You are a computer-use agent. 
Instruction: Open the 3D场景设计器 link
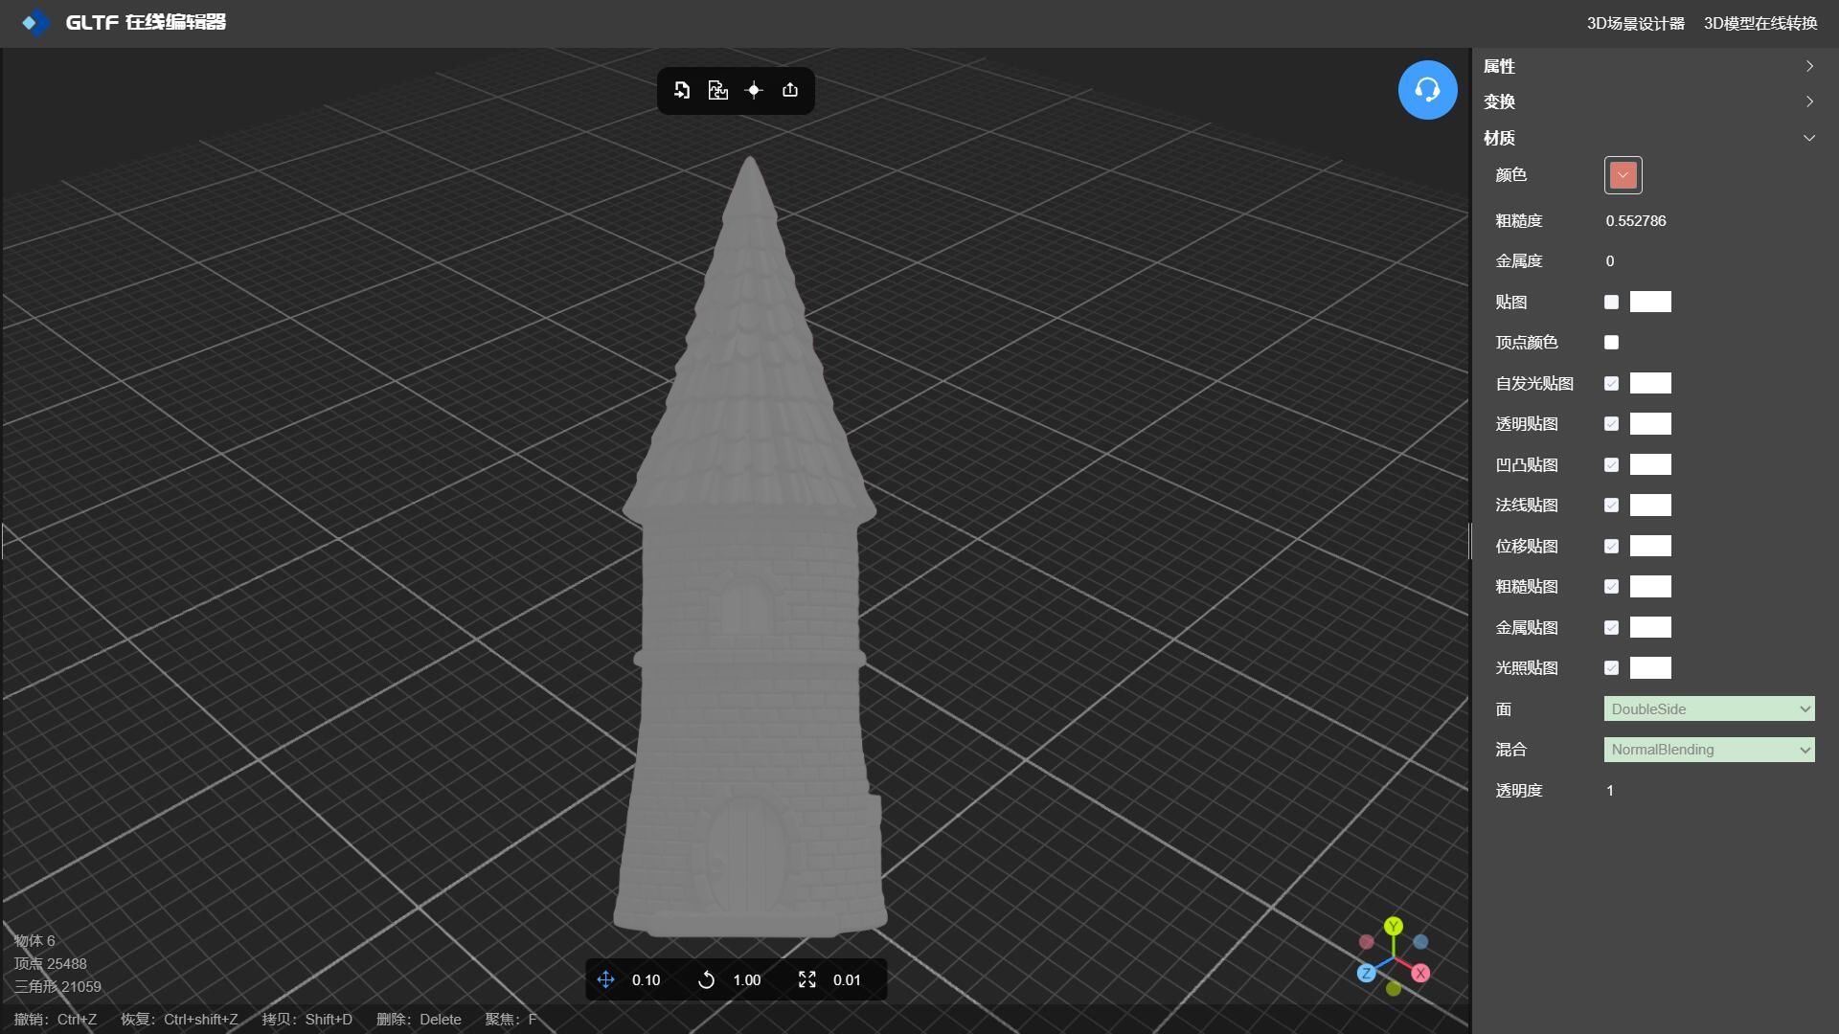(1635, 23)
